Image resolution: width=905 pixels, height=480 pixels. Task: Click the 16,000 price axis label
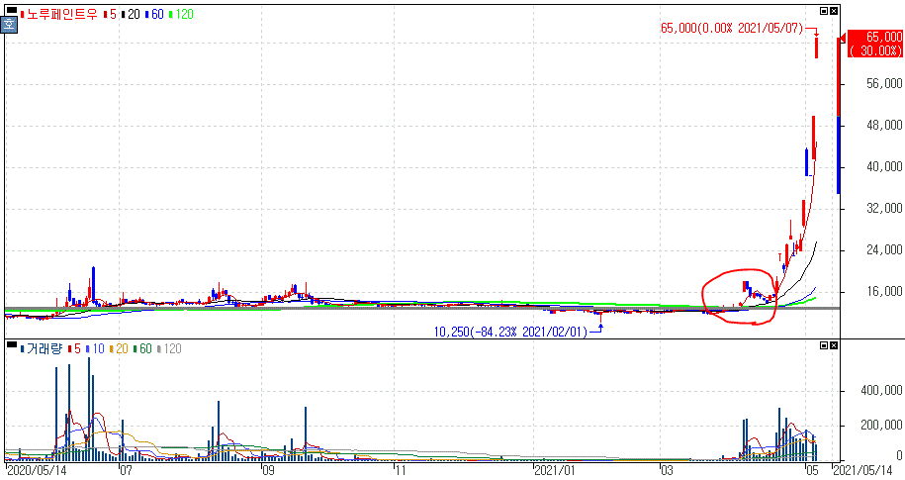[x=884, y=291]
